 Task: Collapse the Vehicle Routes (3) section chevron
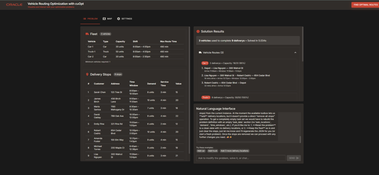295,52
